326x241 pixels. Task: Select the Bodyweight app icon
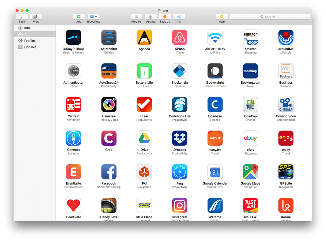[215, 71]
